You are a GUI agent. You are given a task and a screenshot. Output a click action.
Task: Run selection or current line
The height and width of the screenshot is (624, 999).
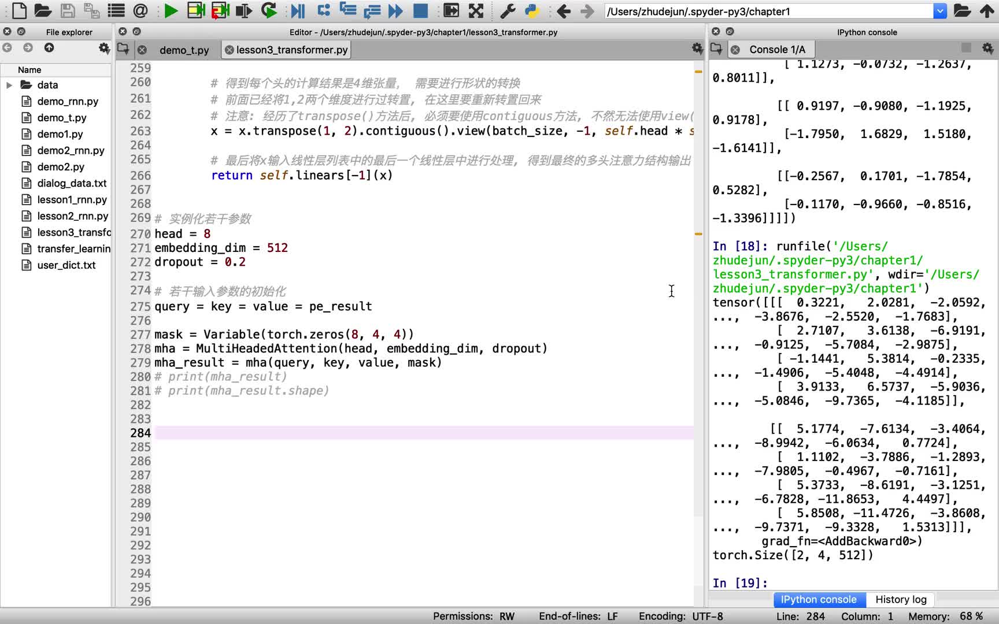click(244, 10)
